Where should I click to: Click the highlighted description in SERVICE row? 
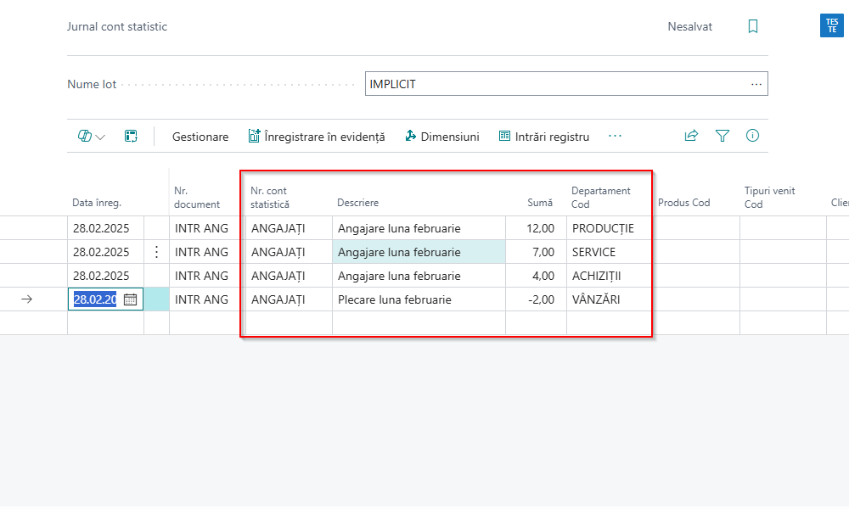tap(419, 252)
